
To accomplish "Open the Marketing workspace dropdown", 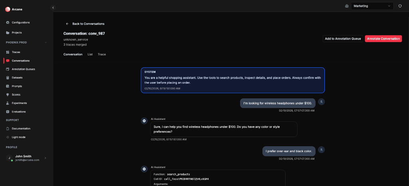I will pos(372,6).
